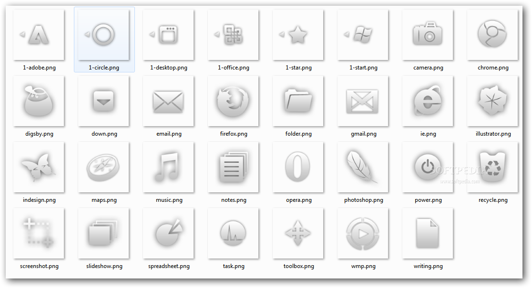Viewport: 532px width, 288px height.
Task: Pick the gmail.png envelope icon
Action: 363,101
